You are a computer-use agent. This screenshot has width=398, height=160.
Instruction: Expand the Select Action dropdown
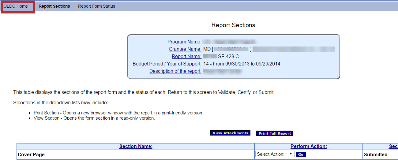tap(275, 154)
